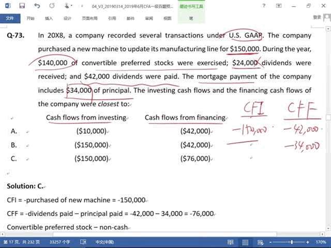
Task: Change language 中文(中国) in status bar
Action: 104,242
